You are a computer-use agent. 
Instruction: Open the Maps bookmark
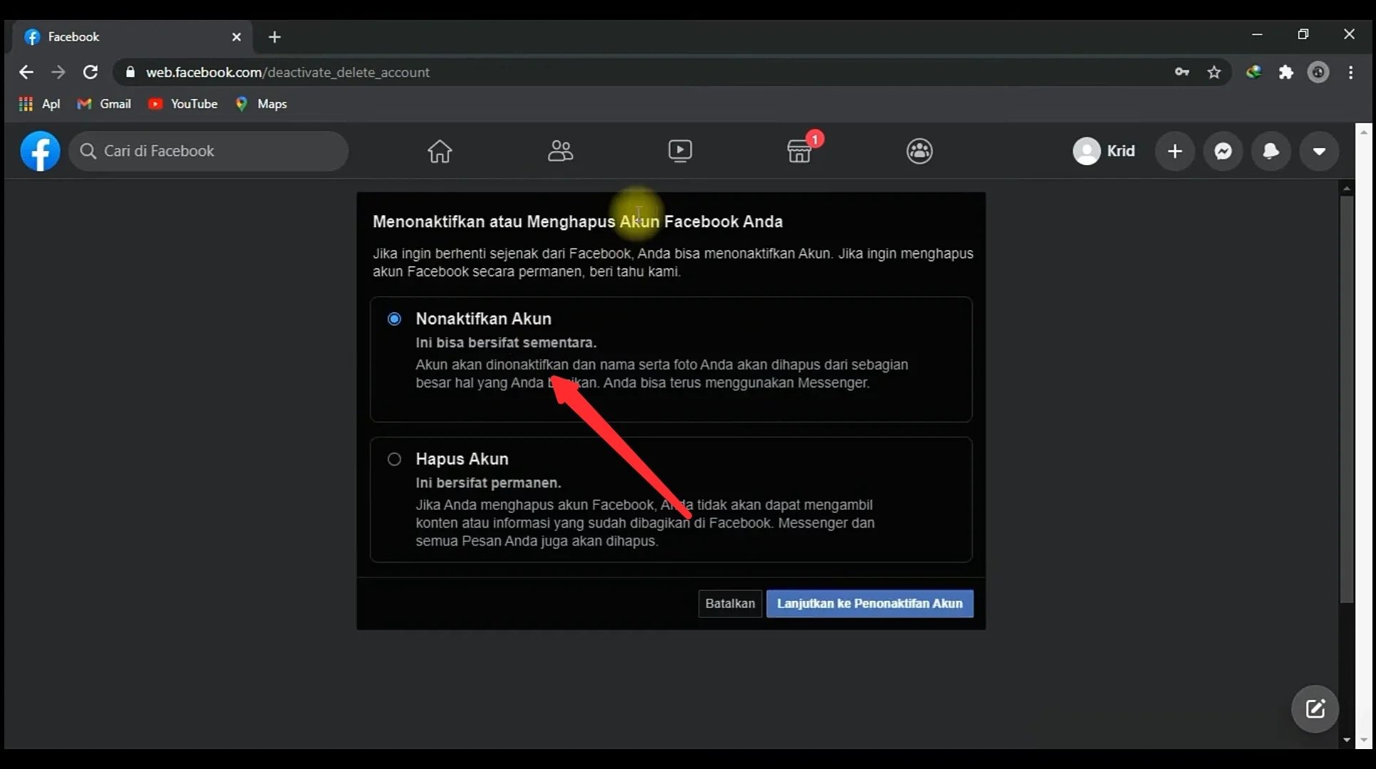coord(261,104)
